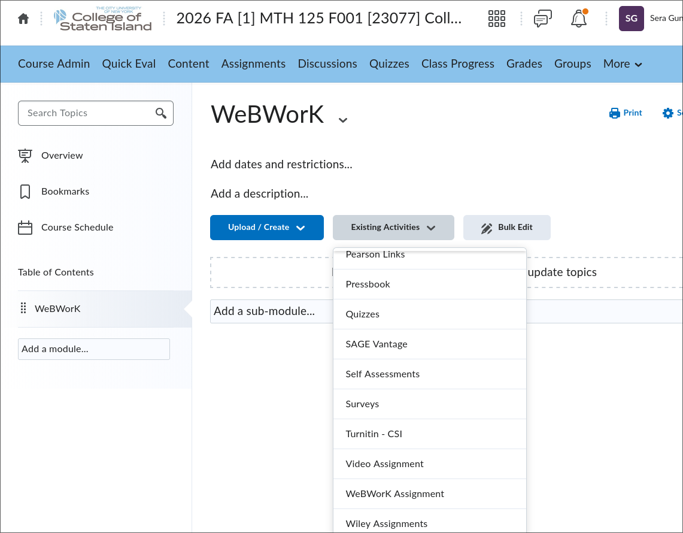683x533 pixels.
Task: Choose SAGE Vantage activity
Action: tap(429, 344)
